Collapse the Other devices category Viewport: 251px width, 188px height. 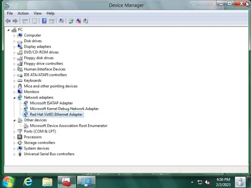coord(14,120)
